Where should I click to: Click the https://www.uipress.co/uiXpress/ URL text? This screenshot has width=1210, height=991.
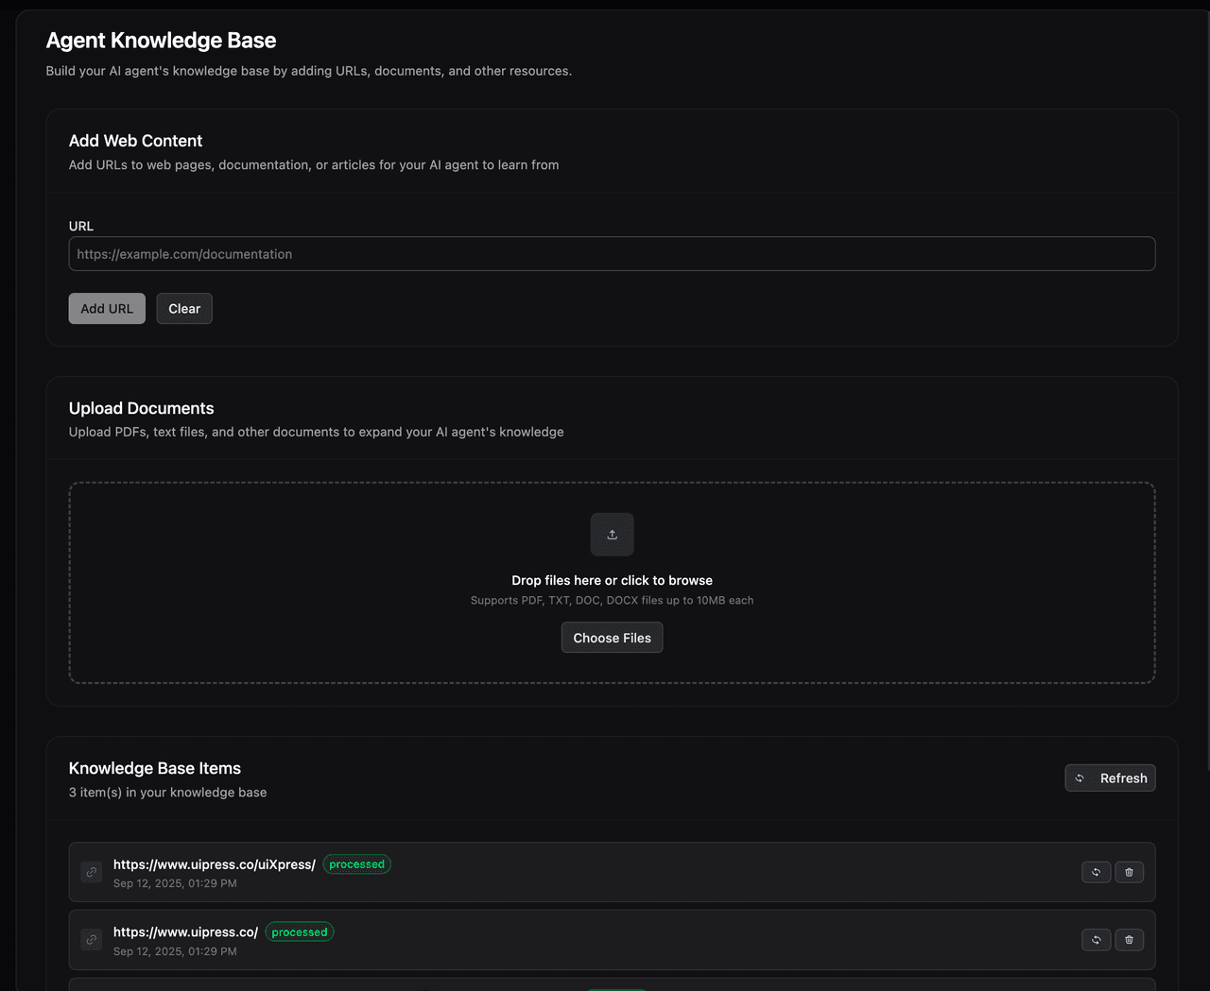[215, 864]
